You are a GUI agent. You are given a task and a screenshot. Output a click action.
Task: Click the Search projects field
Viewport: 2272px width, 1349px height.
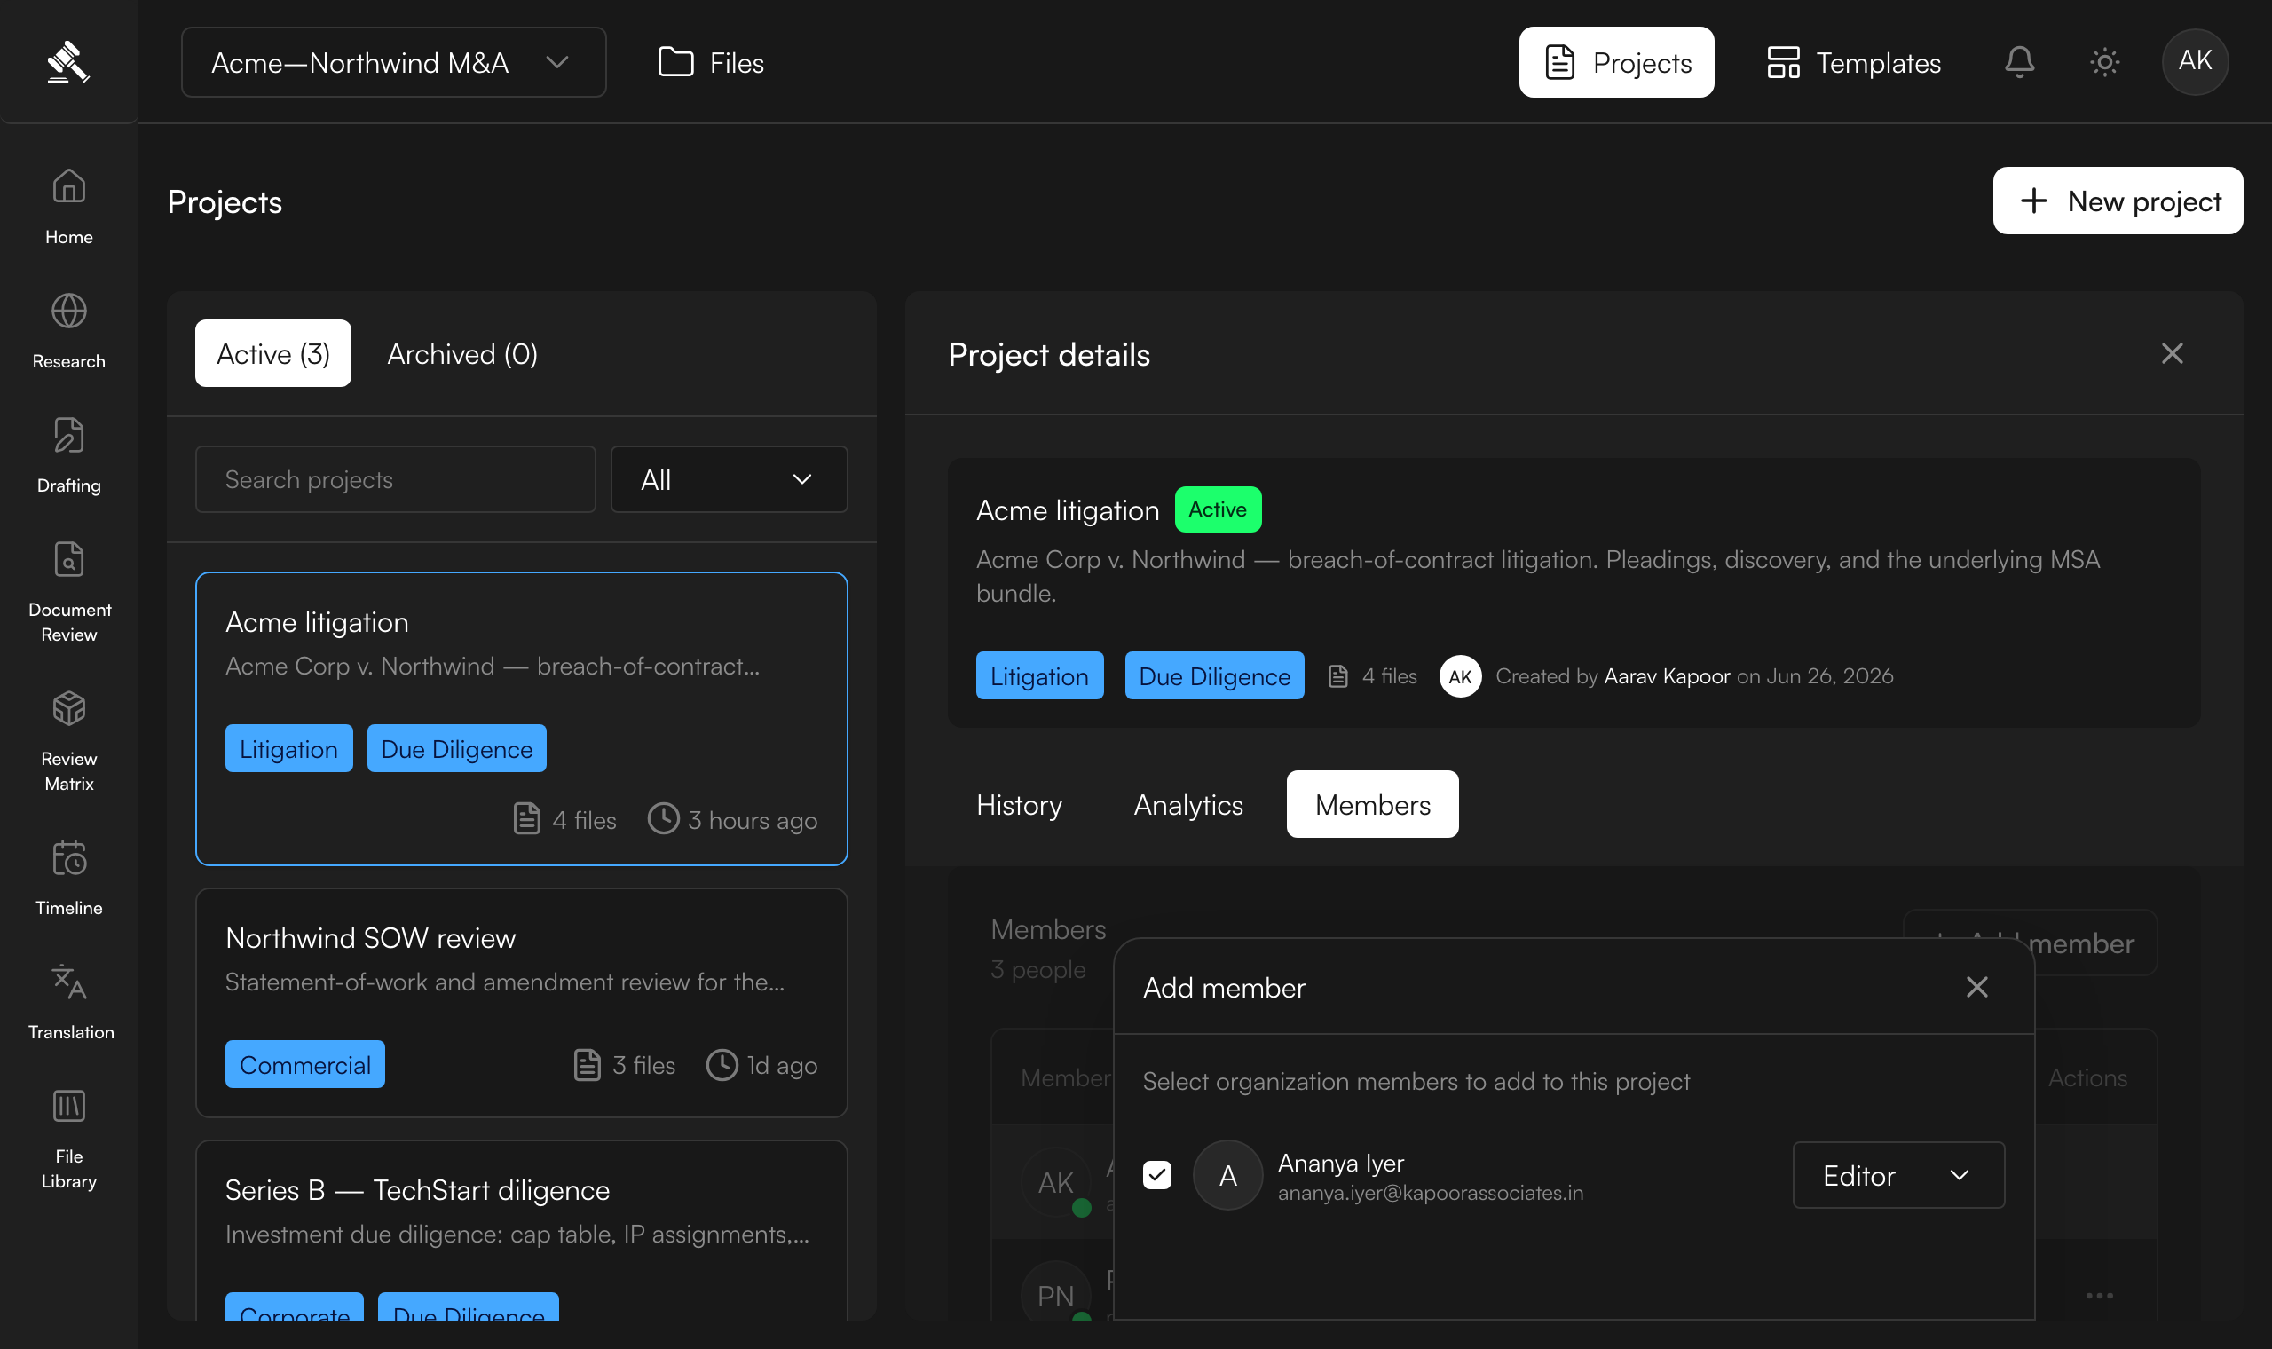[395, 479]
